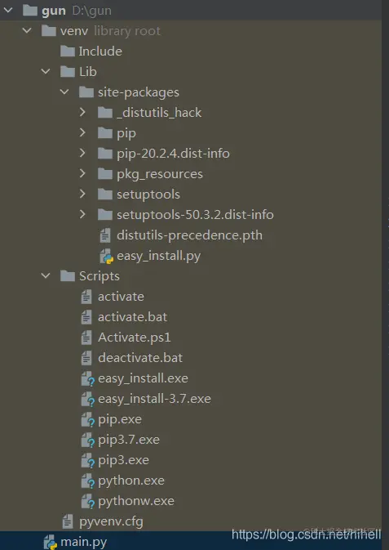389x550 pixels.
Task: Select the python.exe file name
Action: tap(131, 481)
